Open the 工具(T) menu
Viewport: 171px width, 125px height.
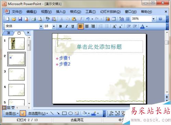pos(91,12)
